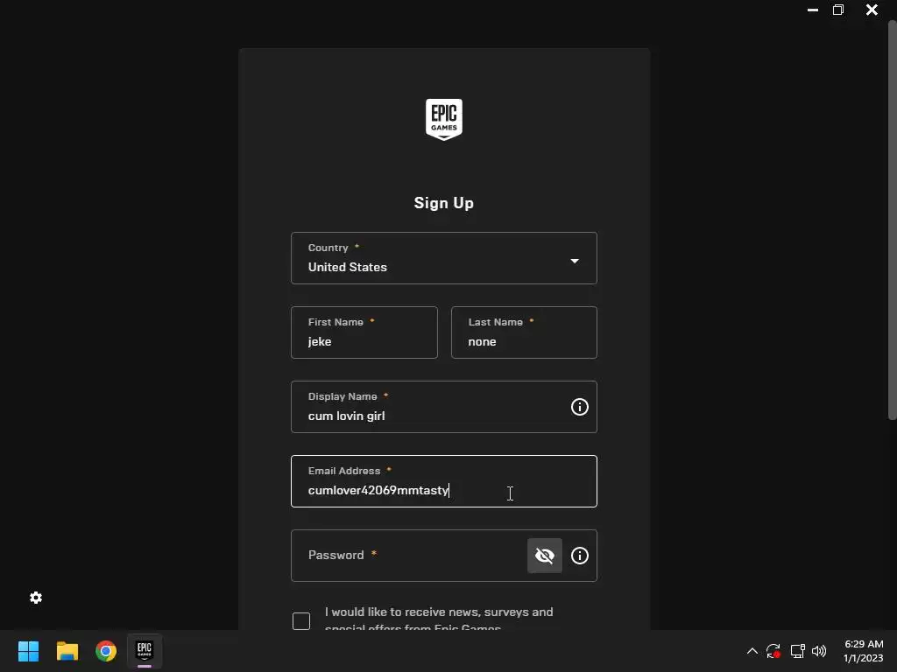Screen dimensions: 897x672
Task: Minimize the Epic Games window
Action: pos(812,10)
